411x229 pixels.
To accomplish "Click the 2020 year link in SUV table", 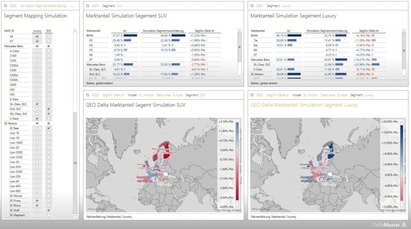I will (x=97, y=6).
